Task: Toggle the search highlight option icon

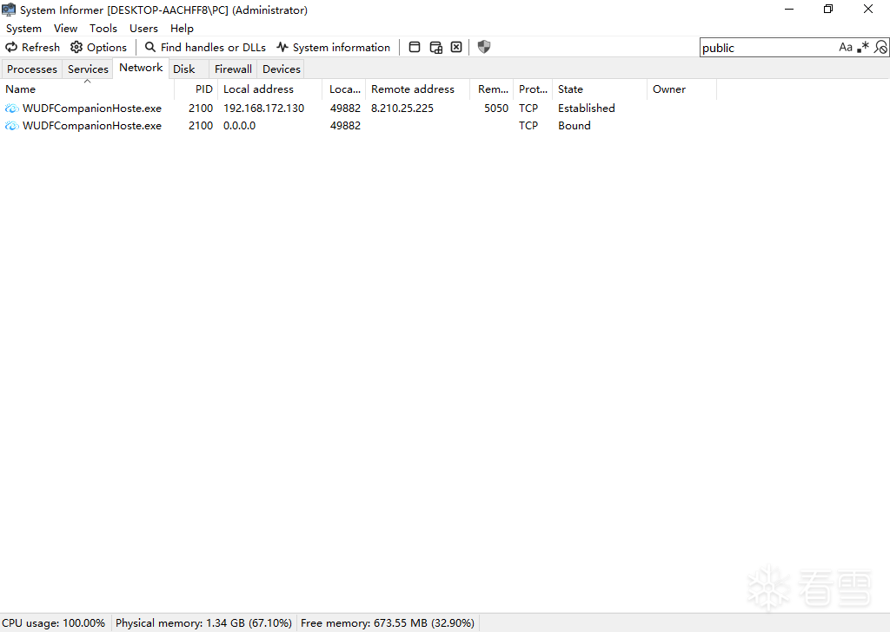Action: pyautogui.click(x=880, y=48)
